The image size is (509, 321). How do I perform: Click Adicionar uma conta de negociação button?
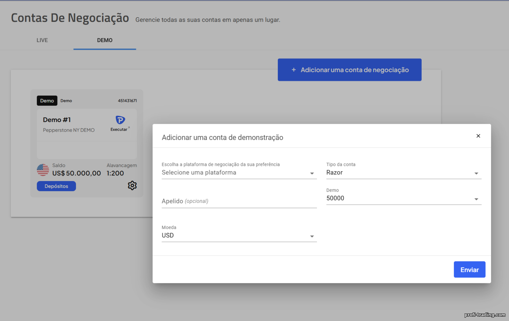coord(350,70)
